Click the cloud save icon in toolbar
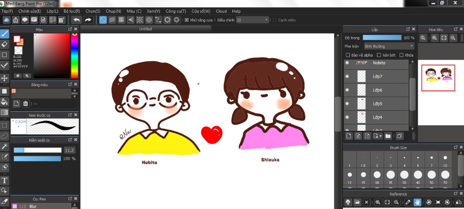464x209 pixels. 6,20
